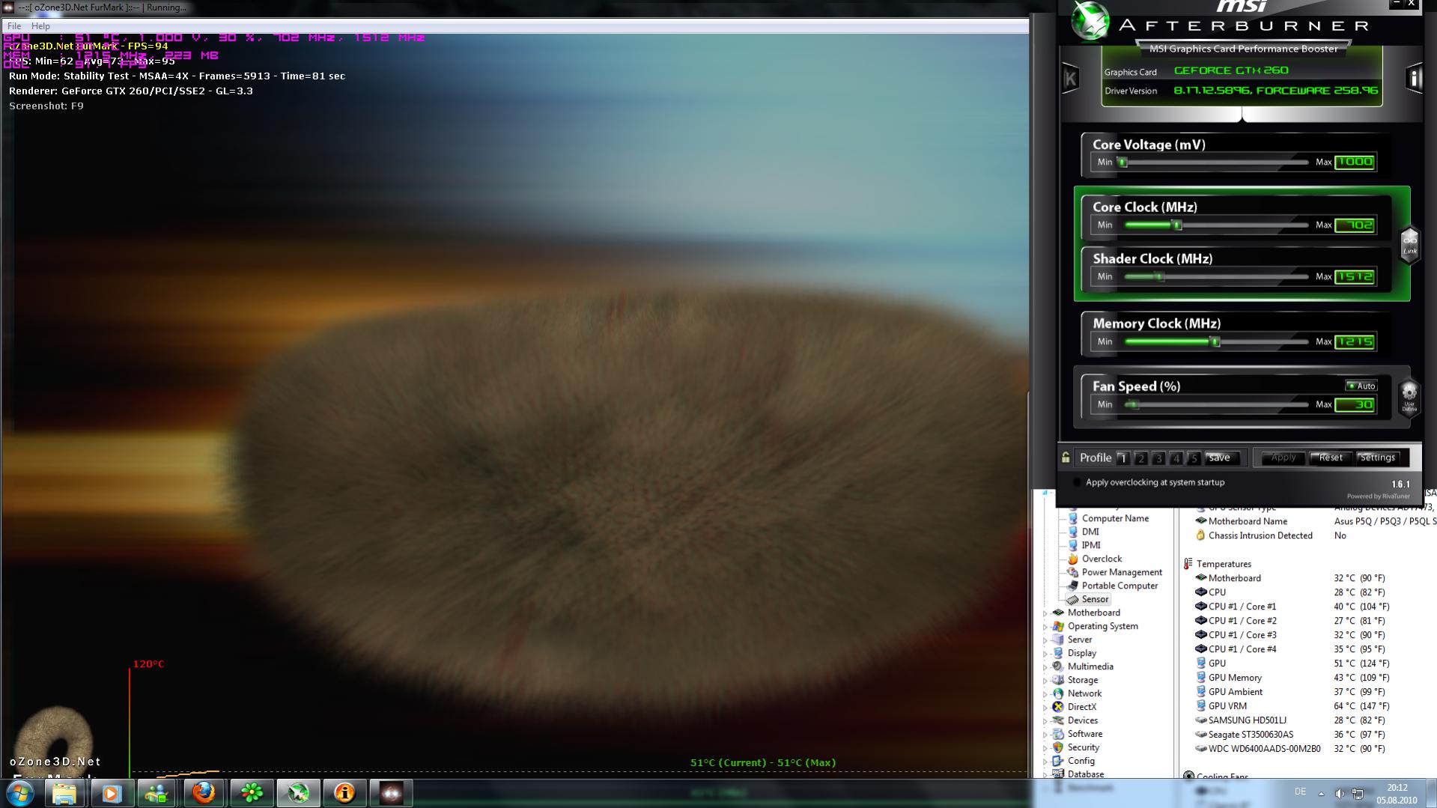Select the Overclock tree item
Screen dimensions: 1437x808
[1102, 559]
